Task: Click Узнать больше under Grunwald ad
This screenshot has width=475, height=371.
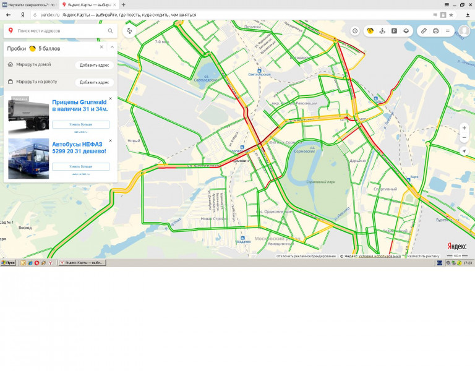Action: pyautogui.click(x=80, y=124)
